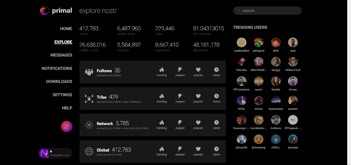Click the trending flame icon for Network
The height and width of the screenshot is (165, 351).
[161, 123]
